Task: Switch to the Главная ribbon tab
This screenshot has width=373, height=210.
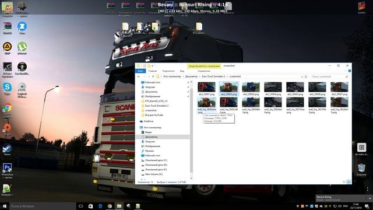Action: pos(153,71)
